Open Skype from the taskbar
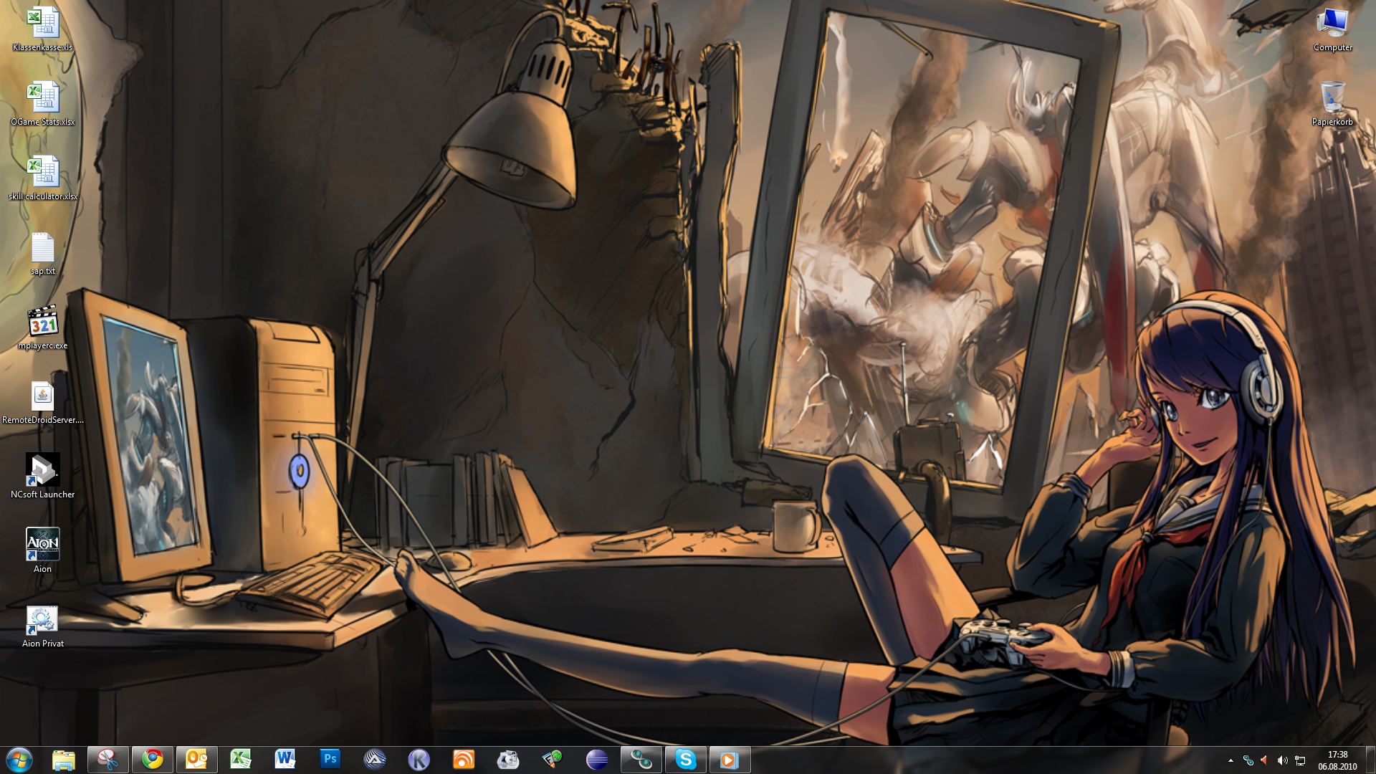Screen dimensions: 1376x774 pyautogui.click(x=685, y=759)
